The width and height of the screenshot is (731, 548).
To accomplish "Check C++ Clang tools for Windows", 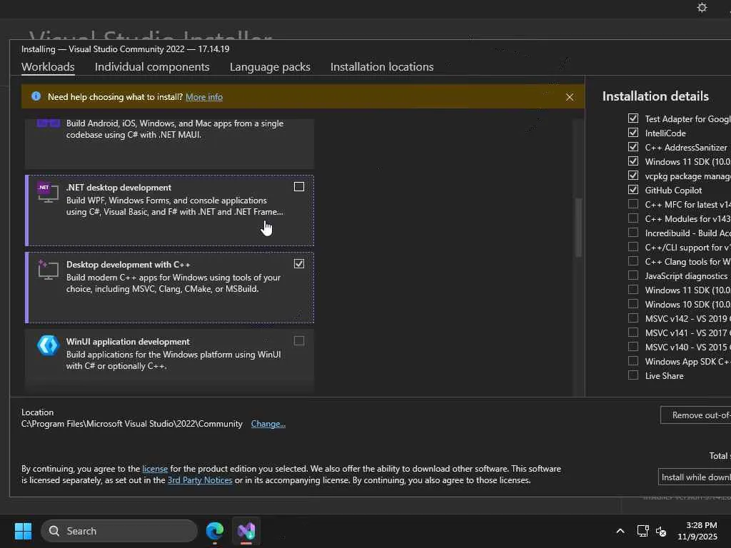I will [x=632, y=261].
